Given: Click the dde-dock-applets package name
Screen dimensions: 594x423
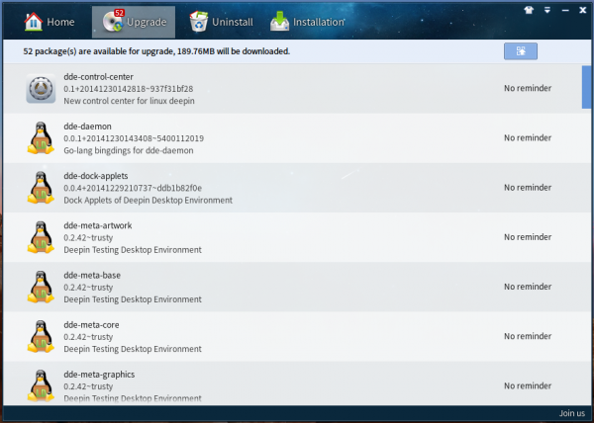Looking at the screenshot, I should click(96, 176).
